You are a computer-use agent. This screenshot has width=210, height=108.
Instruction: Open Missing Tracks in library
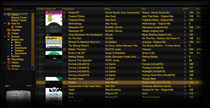tap(19, 18)
